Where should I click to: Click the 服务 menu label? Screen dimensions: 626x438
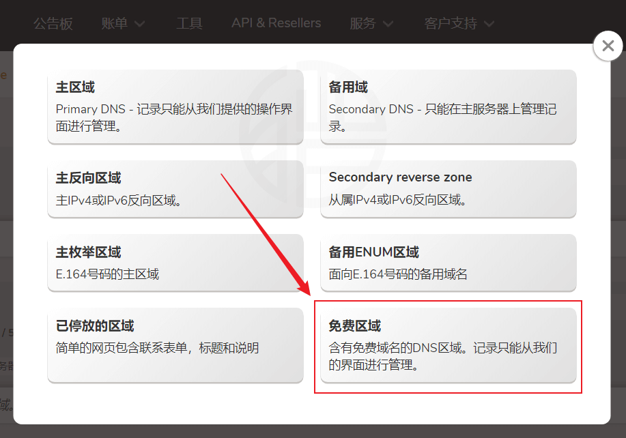[x=362, y=23]
